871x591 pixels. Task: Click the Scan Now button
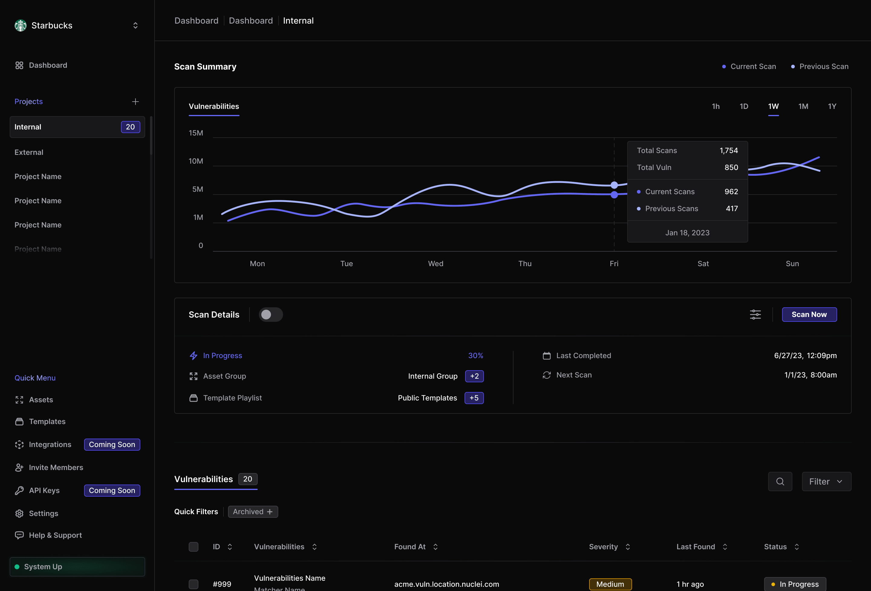[809, 315]
